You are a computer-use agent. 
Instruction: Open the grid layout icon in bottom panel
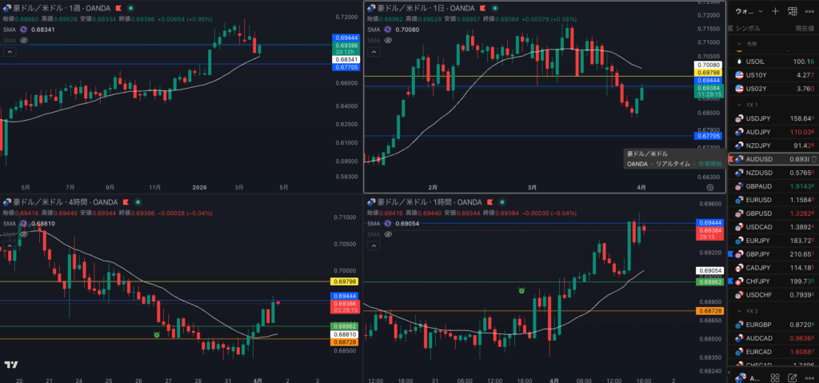click(x=776, y=377)
